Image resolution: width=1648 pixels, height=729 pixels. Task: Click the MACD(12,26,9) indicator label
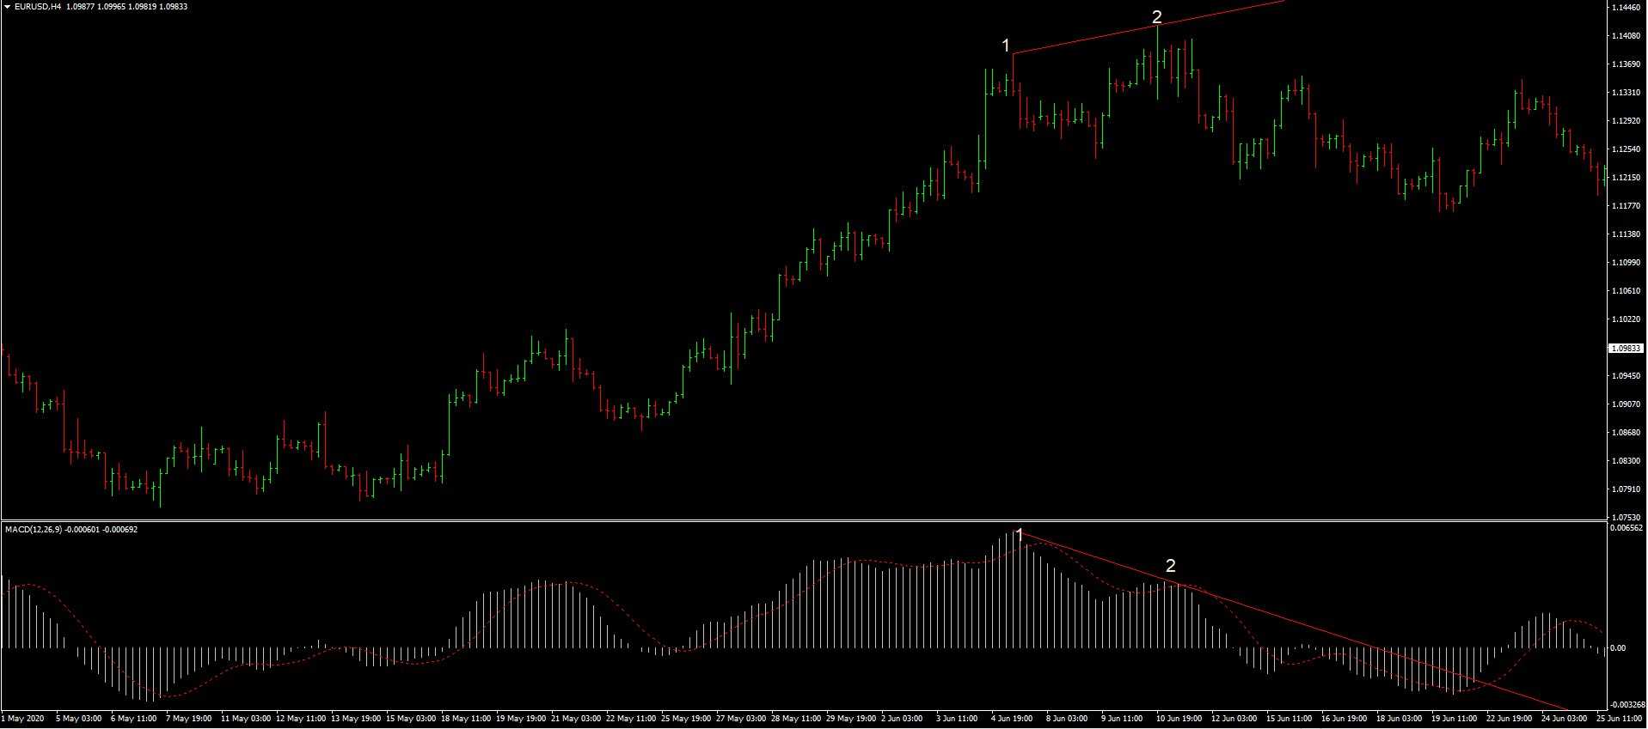(33, 530)
